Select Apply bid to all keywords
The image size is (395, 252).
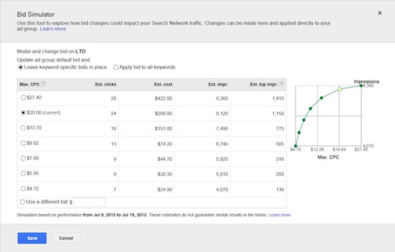(116, 67)
